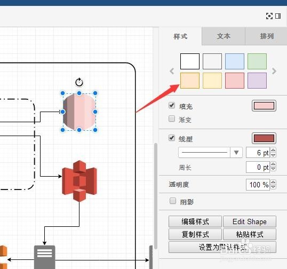Image resolution: width=287 pixels, height=269 pixels.
Task: Click the 粘贴样式 button
Action: [x=250, y=234]
